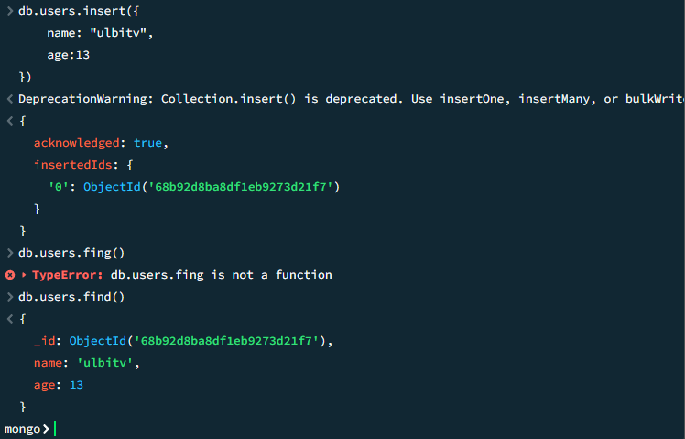The width and height of the screenshot is (685, 439).
Task: Click the acknowledged: true value
Action: tap(150, 143)
